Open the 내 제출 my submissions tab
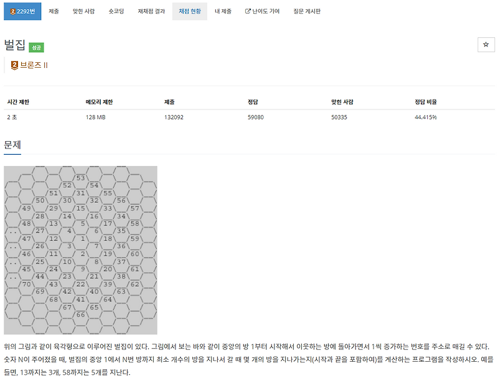 click(x=222, y=11)
